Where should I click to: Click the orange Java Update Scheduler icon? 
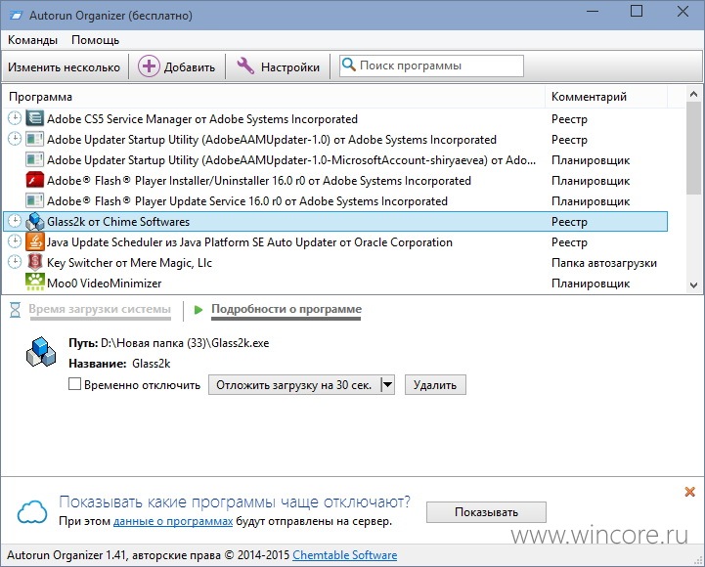coord(34,241)
